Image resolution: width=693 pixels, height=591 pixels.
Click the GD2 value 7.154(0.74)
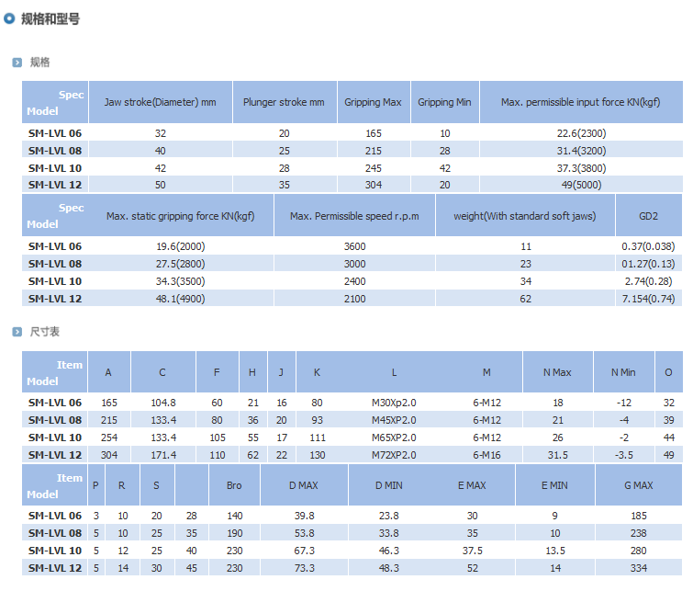click(x=648, y=299)
